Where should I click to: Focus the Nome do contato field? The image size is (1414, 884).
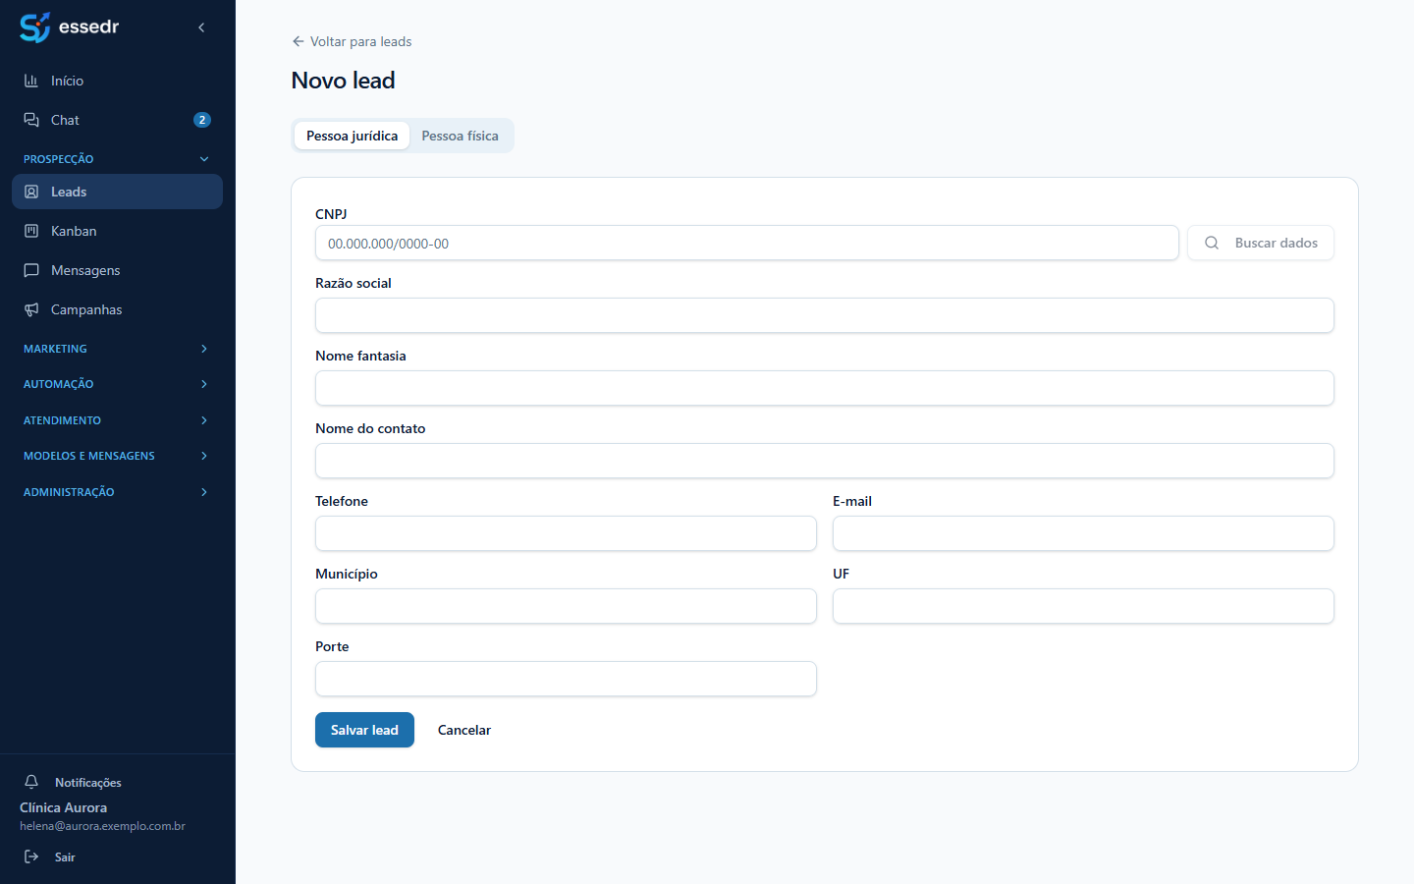pos(825,461)
